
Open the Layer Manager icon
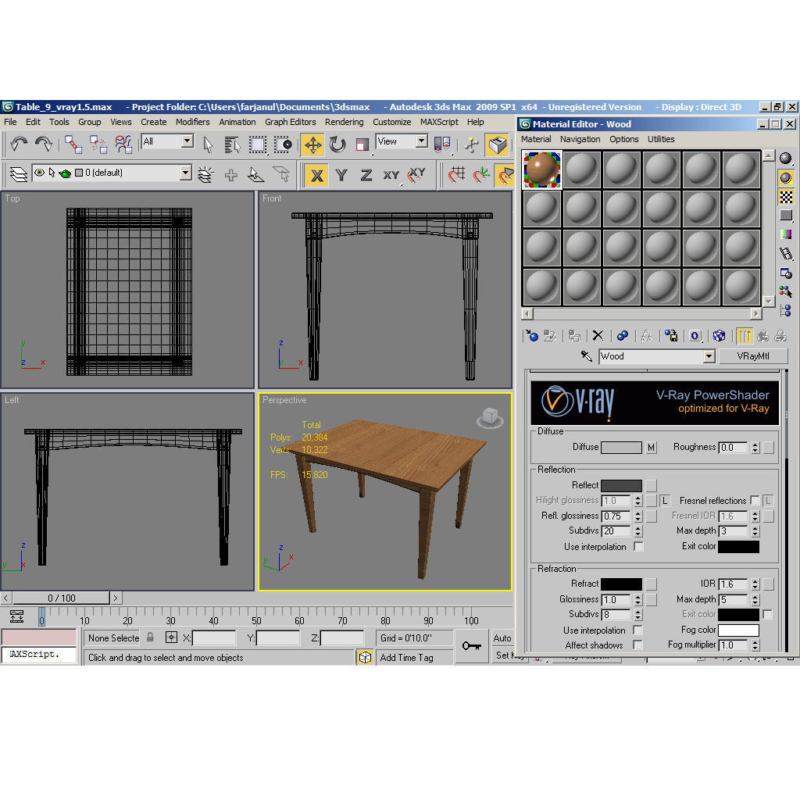pos(19,174)
